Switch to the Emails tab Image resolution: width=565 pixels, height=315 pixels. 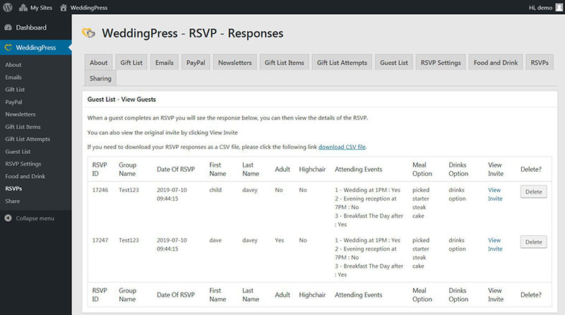[x=165, y=62]
